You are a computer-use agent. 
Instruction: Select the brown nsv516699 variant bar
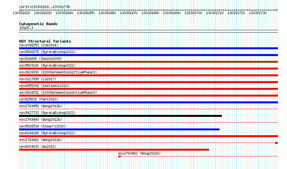point(148,62)
